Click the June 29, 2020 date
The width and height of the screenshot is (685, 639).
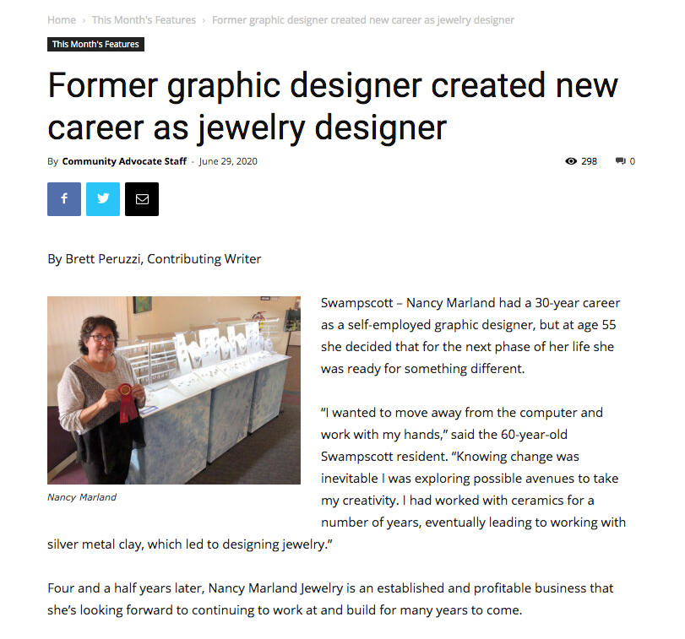(228, 161)
